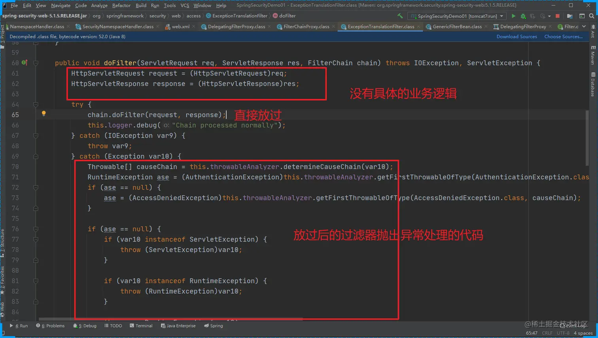Collapse instanceof RuntimeException fold line 81
The image size is (598, 338).
tap(36, 281)
